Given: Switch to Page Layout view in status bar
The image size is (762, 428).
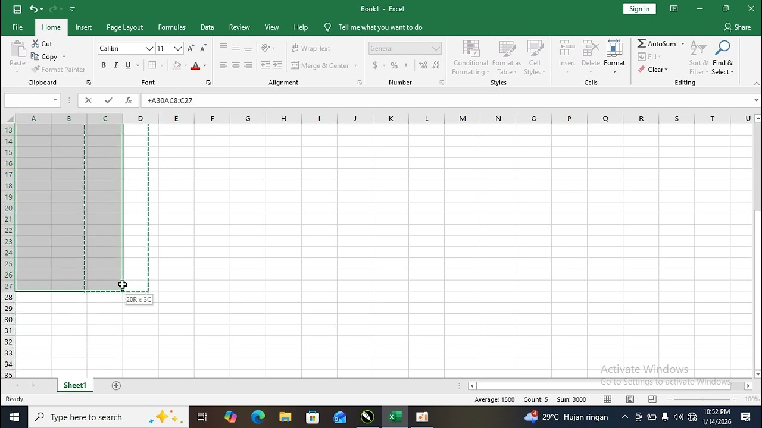Looking at the screenshot, I should (x=630, y=399).
